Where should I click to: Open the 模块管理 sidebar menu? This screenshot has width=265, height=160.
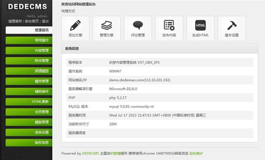click(29, 81)
